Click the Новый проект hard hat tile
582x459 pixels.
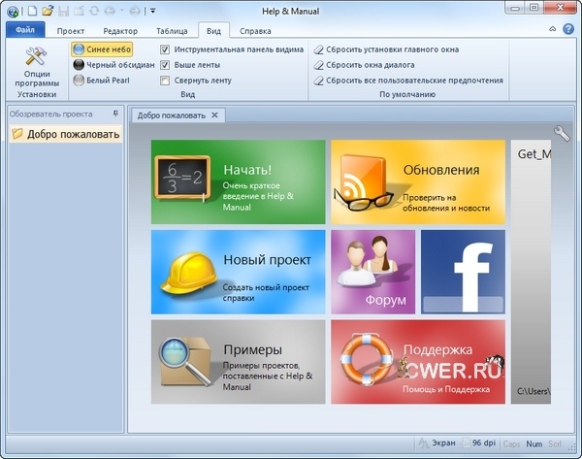tap(238, 271)
